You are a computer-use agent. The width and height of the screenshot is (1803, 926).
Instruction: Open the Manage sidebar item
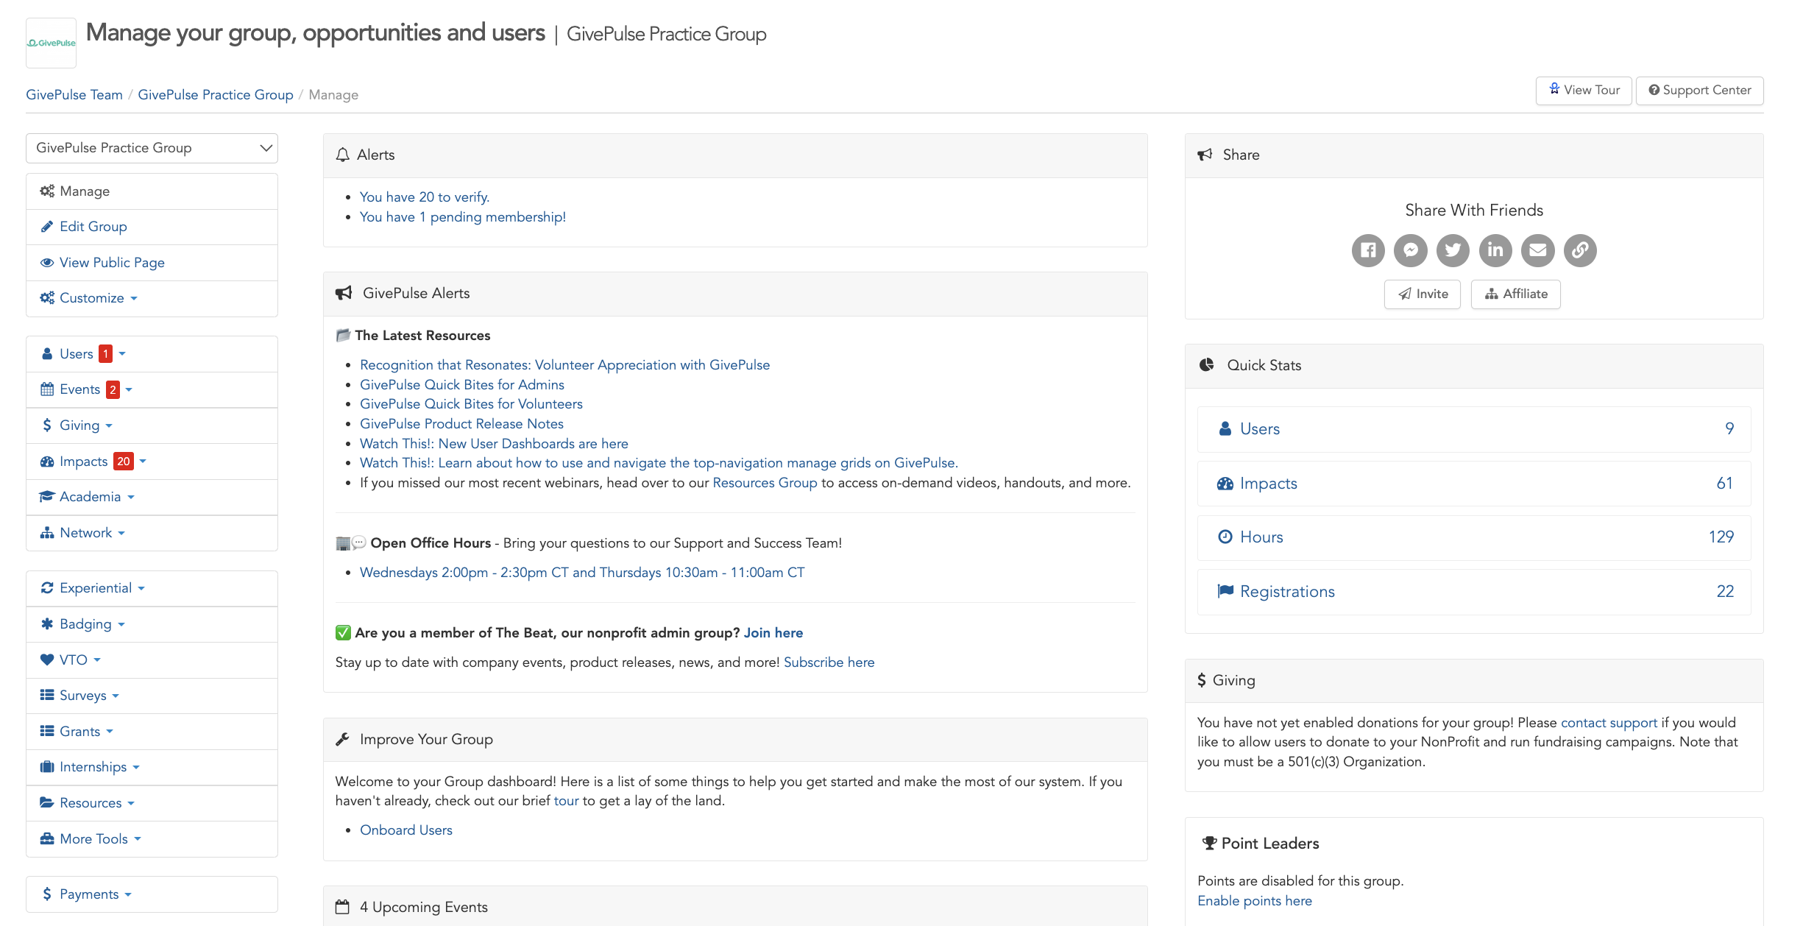[152, 191]
